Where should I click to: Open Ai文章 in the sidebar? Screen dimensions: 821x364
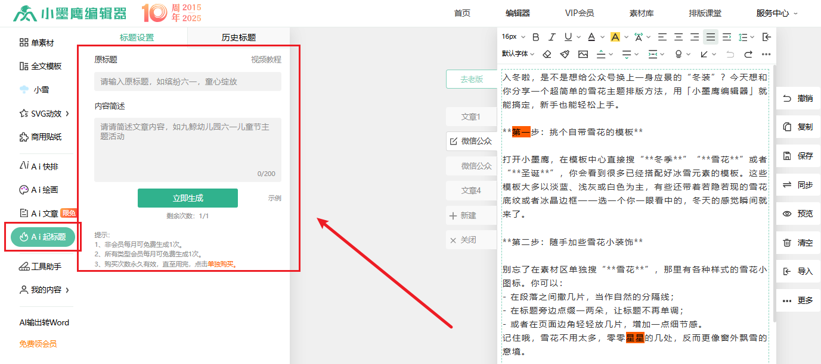tap(39, 213)
